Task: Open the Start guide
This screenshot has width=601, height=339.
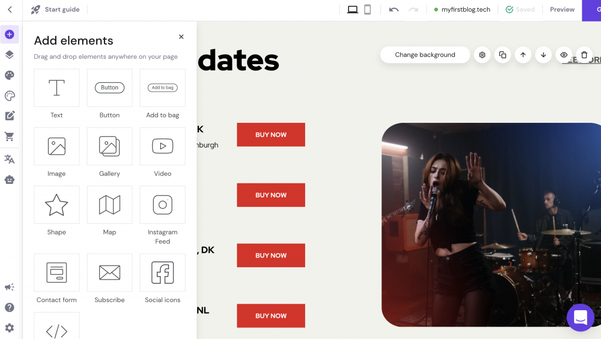Action: (56, 9)
